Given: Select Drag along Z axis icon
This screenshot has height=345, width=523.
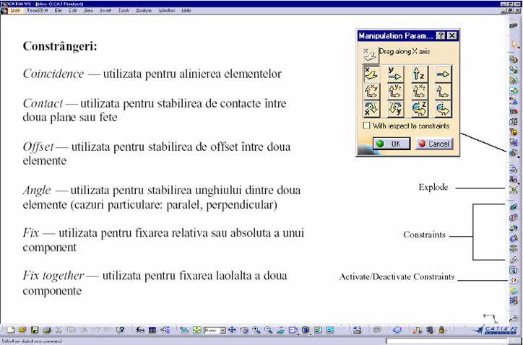Looking at the screenshot, I should pos(418,73).
